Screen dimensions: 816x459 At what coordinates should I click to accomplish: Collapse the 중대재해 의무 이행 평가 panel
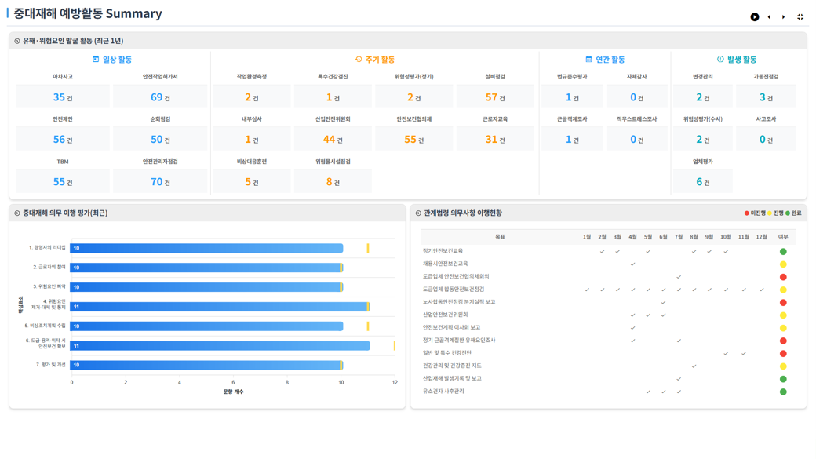pyautogui.click(x=17, y=213)
